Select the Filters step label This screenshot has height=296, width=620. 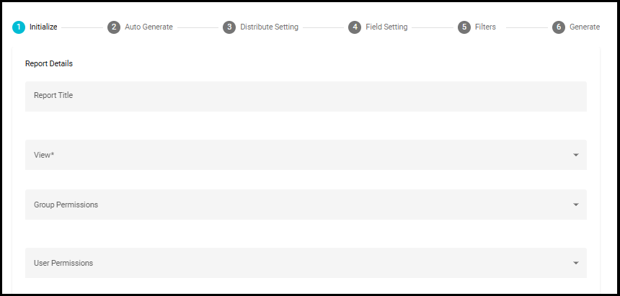tap(485, 27)
